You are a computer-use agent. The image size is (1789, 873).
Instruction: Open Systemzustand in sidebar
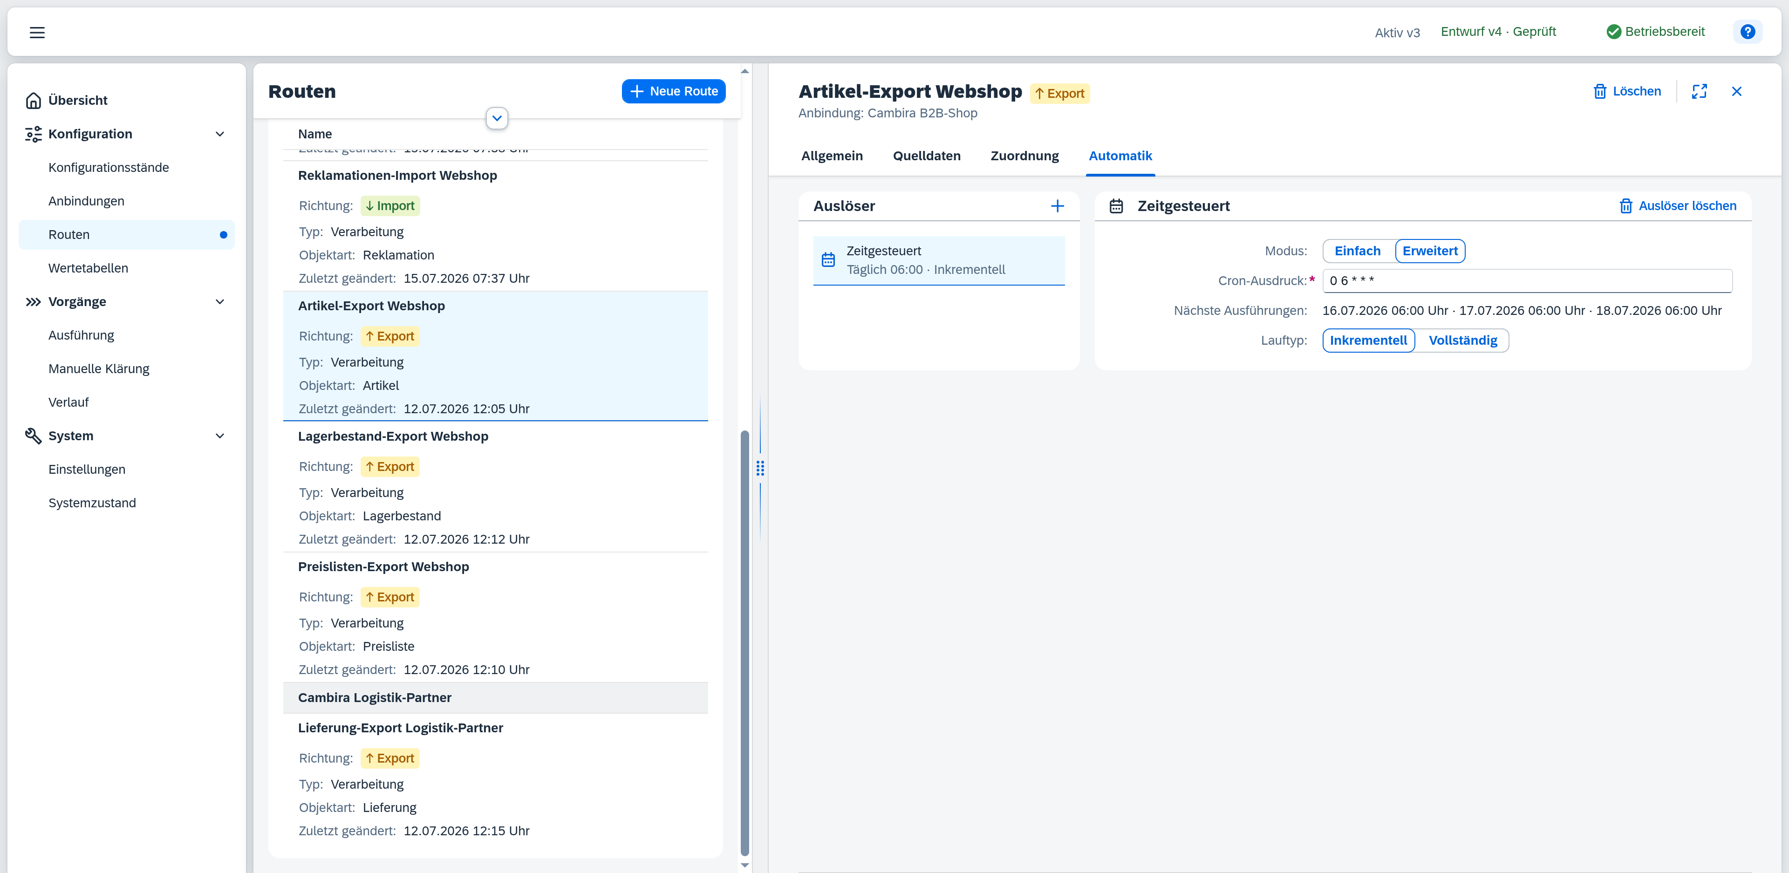[x=126, y=504]
